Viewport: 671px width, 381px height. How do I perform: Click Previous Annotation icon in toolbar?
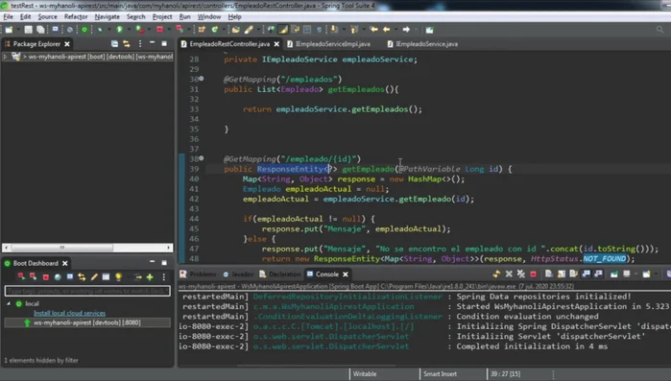point(354,30)
